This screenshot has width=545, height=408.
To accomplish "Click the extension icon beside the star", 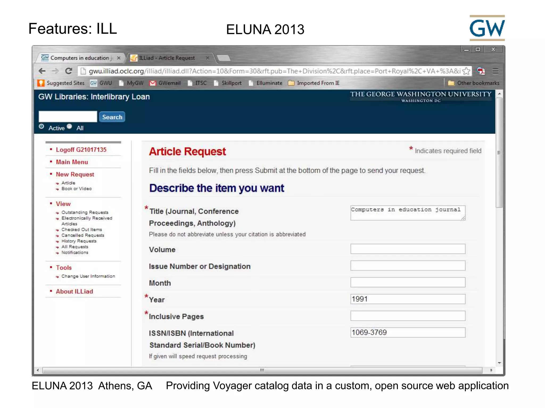I will (481, 71).
